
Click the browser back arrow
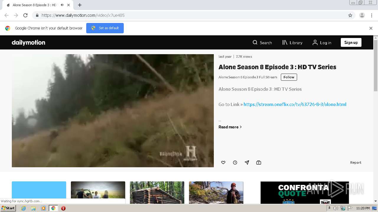click(x=6, y=15)
